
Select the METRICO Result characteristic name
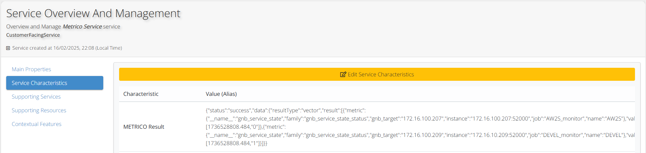144,127
